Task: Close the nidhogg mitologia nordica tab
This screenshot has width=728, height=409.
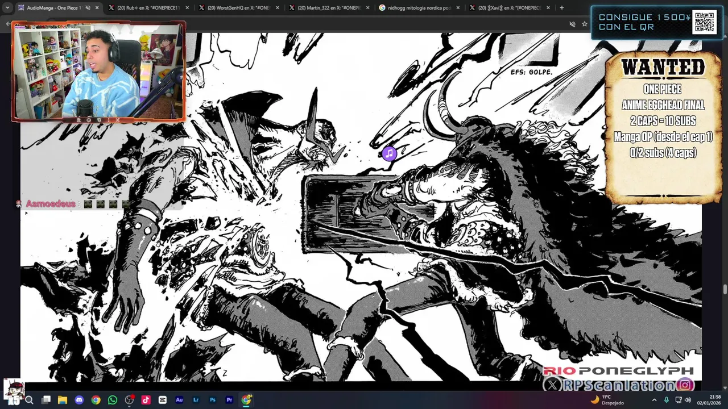Action: tap(458, 8)
